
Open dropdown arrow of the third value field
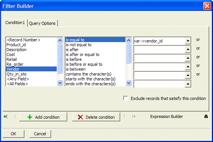coord(188,58)
